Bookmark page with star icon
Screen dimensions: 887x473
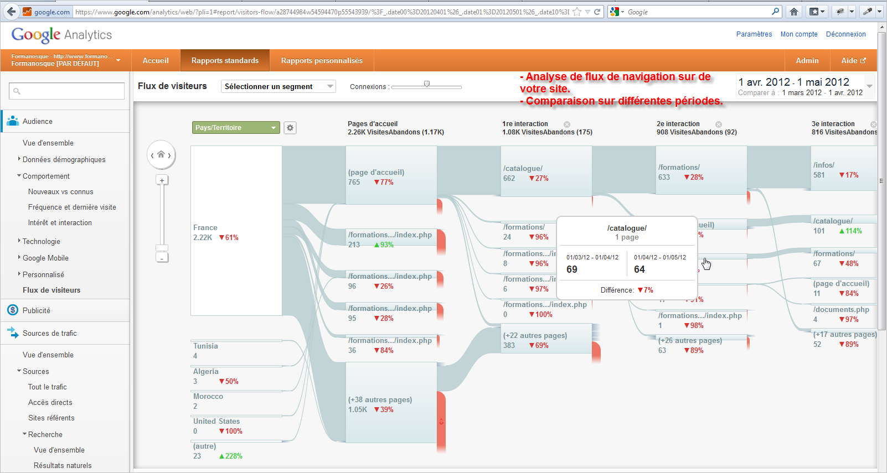pos(577,12)
